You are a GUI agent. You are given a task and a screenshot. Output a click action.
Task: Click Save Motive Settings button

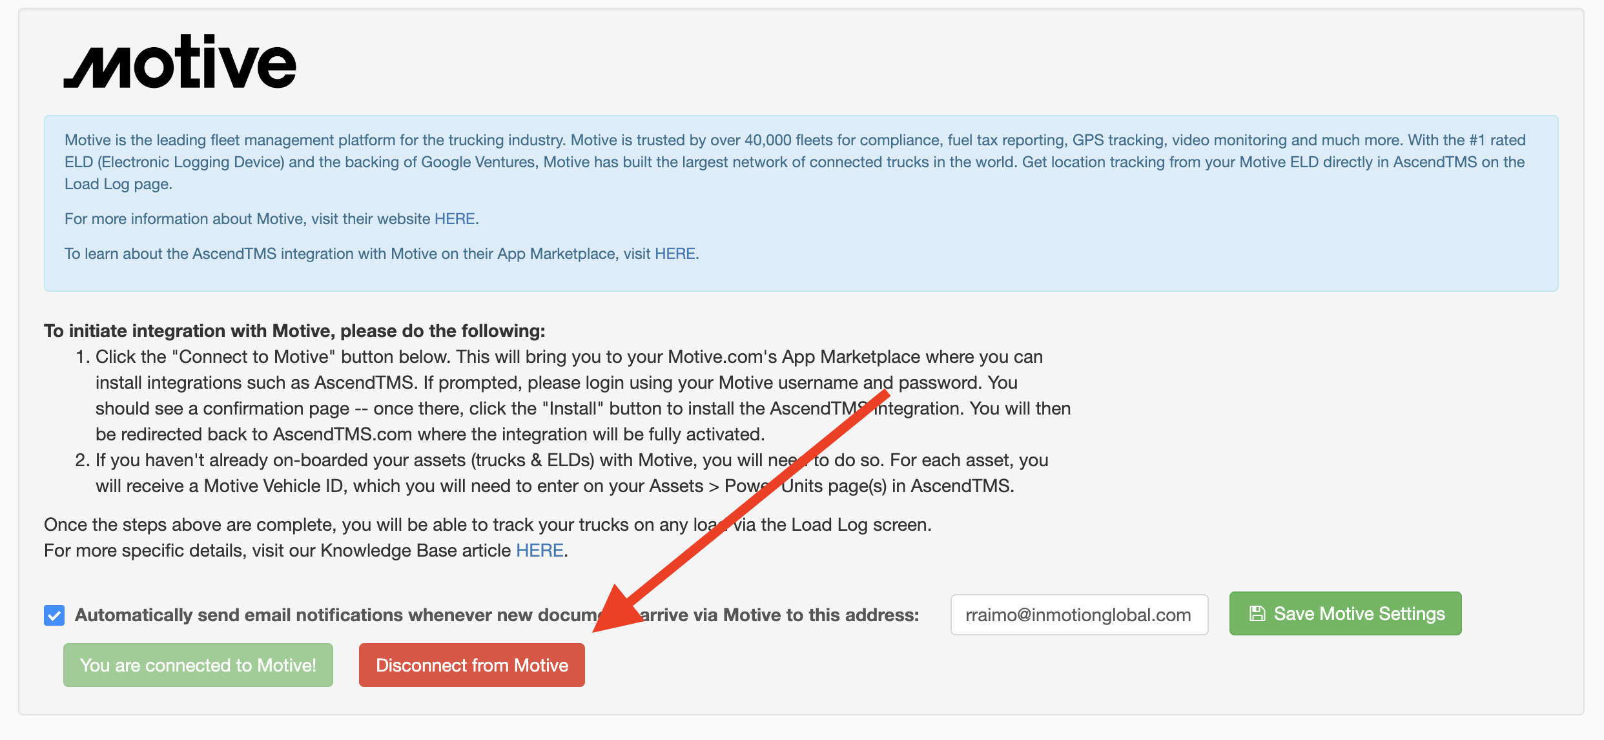(x=1345, y=613)
